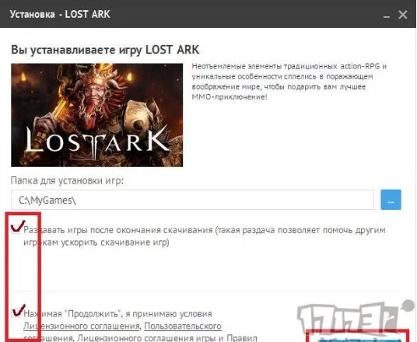Click the 'Нажимая Продолжить' agreement label text
This screenshot has height=342, width=417.
coord(117,314)
